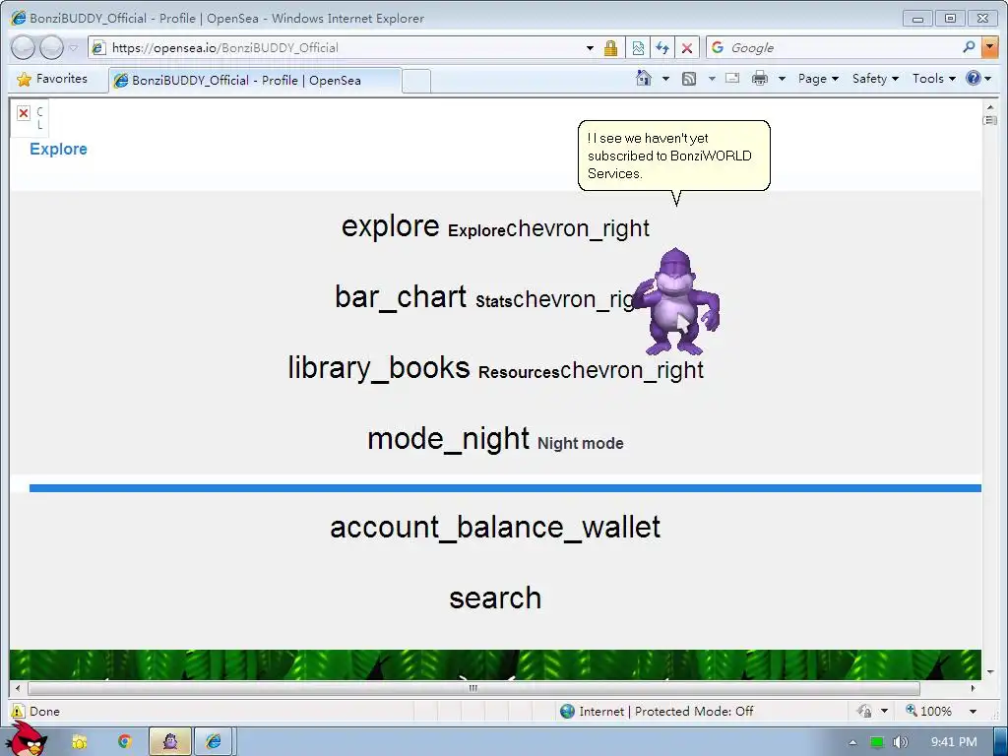The height and width of the screenshot is (756, 1008).
Task: Click the Home icon in command bar
Action: [644, 79]
